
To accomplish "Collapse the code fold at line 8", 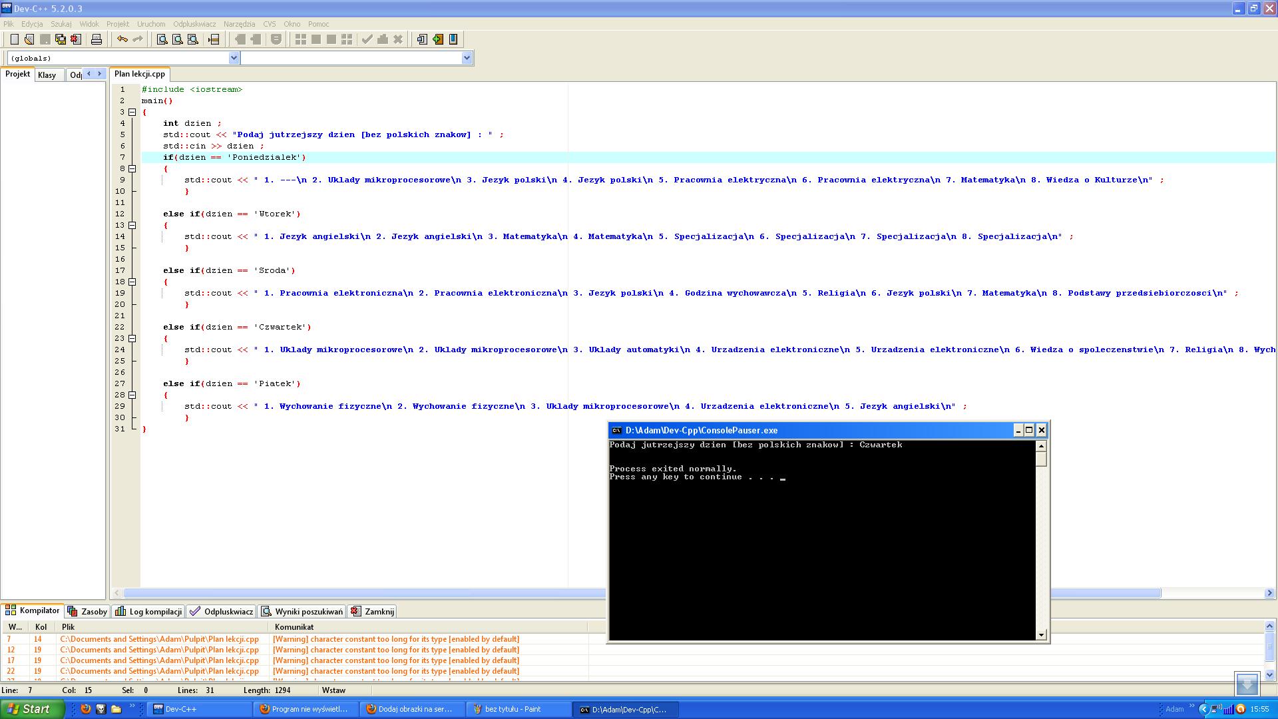I will click(132, 168).
